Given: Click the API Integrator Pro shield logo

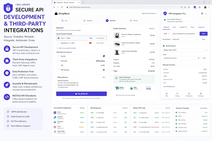Looking at the screenshot, I should click(165, 13).
